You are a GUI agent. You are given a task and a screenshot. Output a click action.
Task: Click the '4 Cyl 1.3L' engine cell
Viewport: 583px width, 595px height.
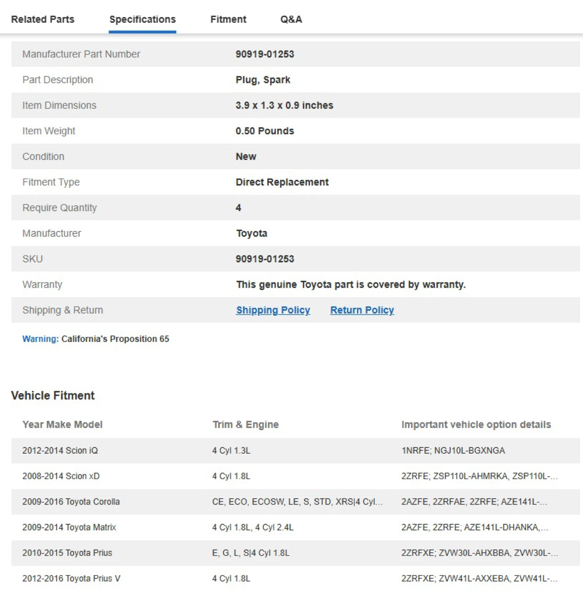pyautogui.click(x=231, y=451)
